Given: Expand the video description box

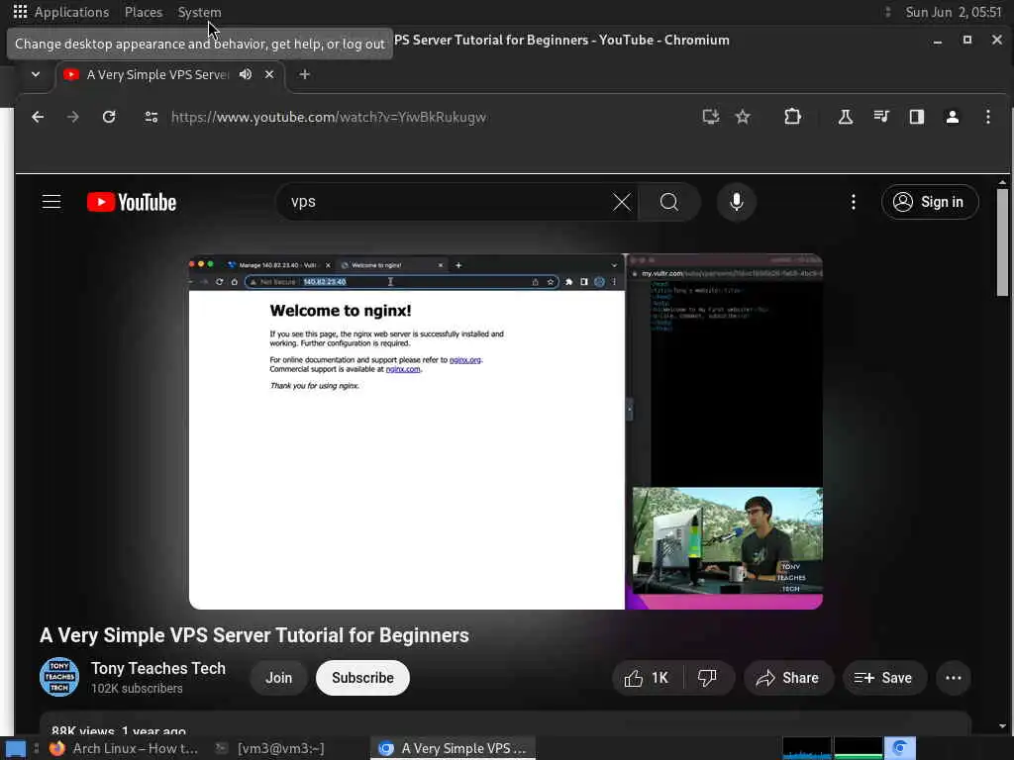Looking at the screenshot, I should [506, 723].
